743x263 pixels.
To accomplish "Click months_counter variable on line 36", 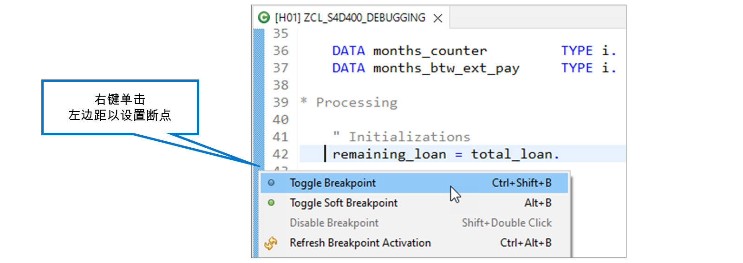I will pyautogui.click(x=430, y=51).
